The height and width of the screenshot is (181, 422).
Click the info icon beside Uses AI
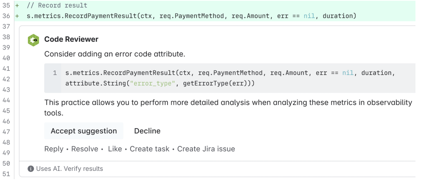click(31, 169)
